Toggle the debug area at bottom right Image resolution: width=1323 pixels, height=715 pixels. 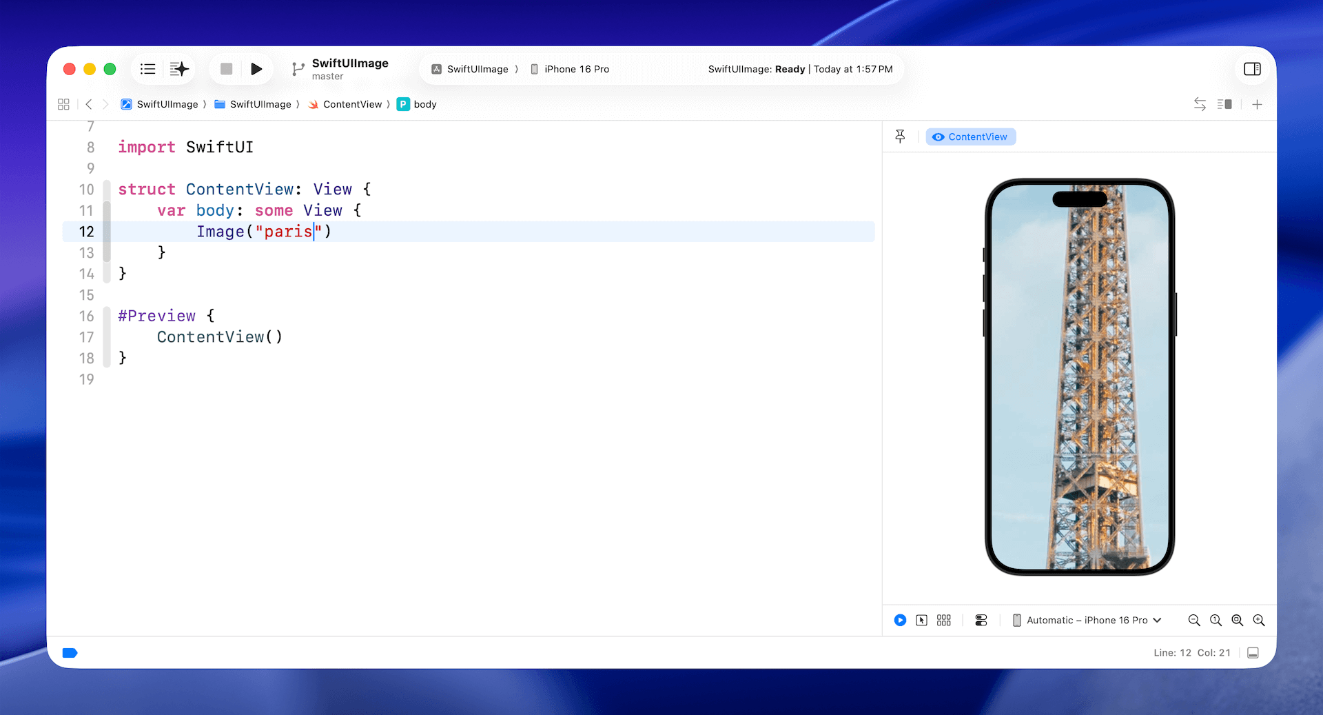1253,652
